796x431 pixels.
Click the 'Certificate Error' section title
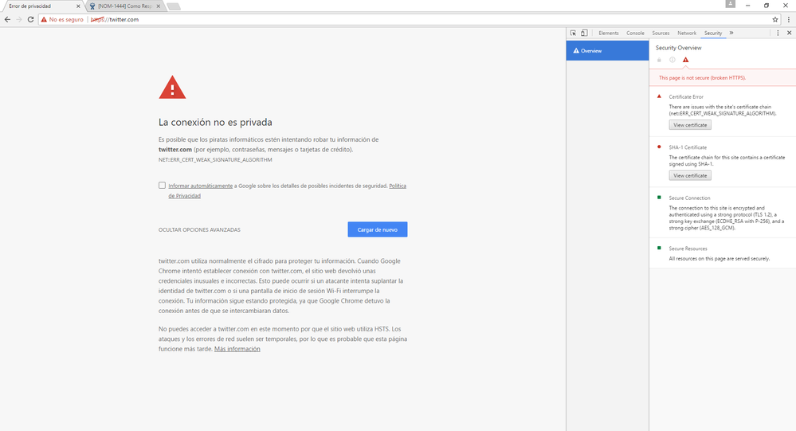coord(686,97)
